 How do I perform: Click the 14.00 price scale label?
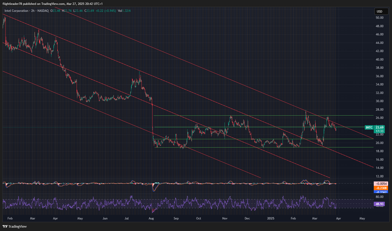(379, 168)
